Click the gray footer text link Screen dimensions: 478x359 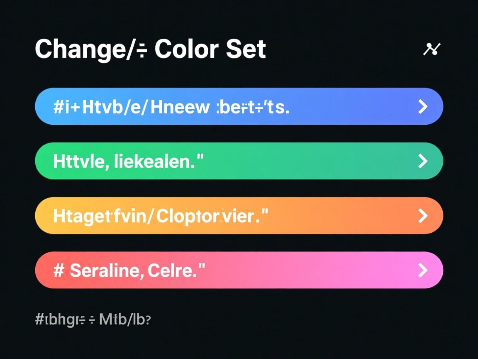pos(93,320)
